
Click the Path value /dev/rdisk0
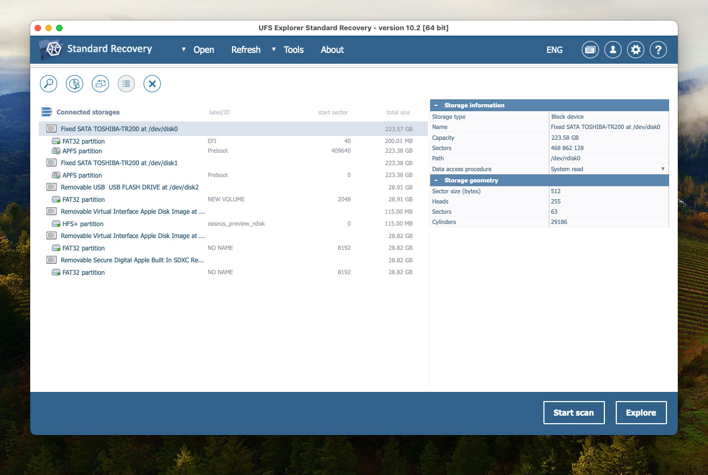tap(567, 158)
